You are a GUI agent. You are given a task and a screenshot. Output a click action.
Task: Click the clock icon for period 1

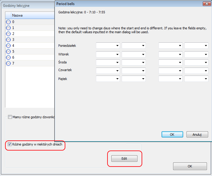pos(8,28)
